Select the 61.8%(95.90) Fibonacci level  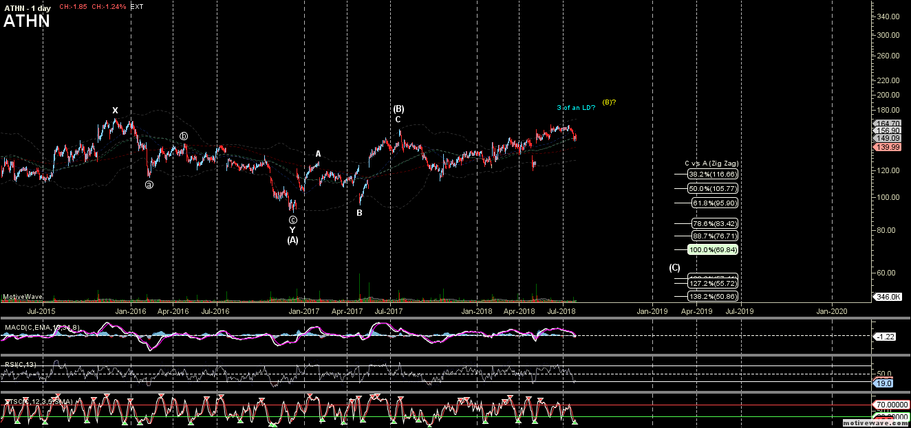point(715,203)
